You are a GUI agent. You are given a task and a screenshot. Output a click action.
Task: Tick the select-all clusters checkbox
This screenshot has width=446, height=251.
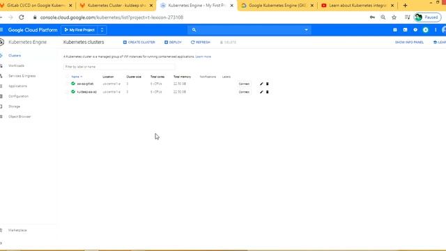(x=67, y=77)
